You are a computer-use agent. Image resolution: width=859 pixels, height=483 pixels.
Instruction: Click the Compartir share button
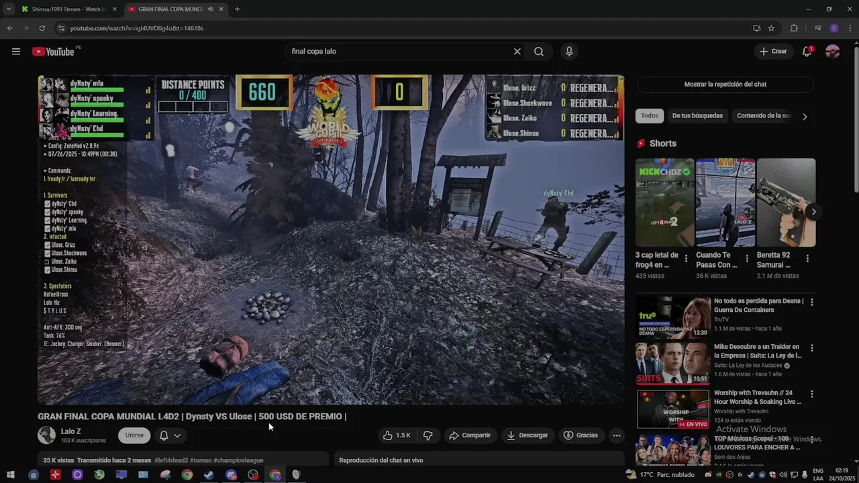(x=470, y=435)
